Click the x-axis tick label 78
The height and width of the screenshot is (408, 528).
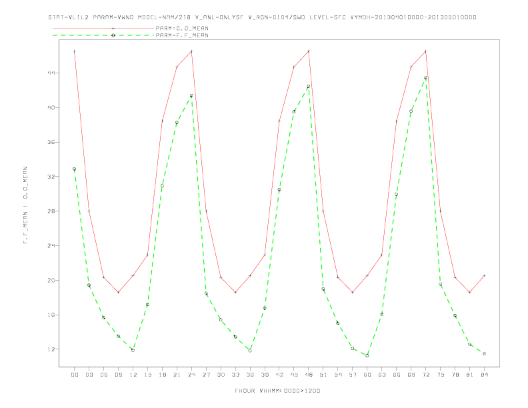click(x=455, y=375)
